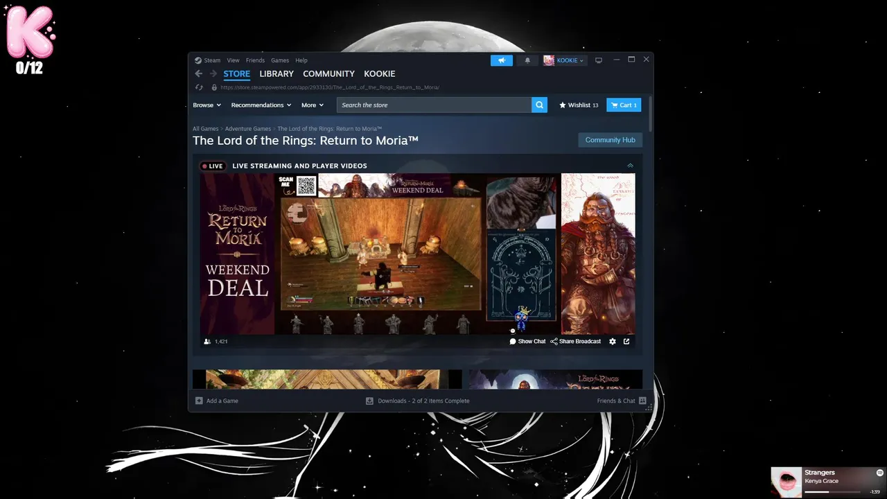The image size is (887, 499).
Task: Click the Show Chat text label
Action: pos(532,342)
